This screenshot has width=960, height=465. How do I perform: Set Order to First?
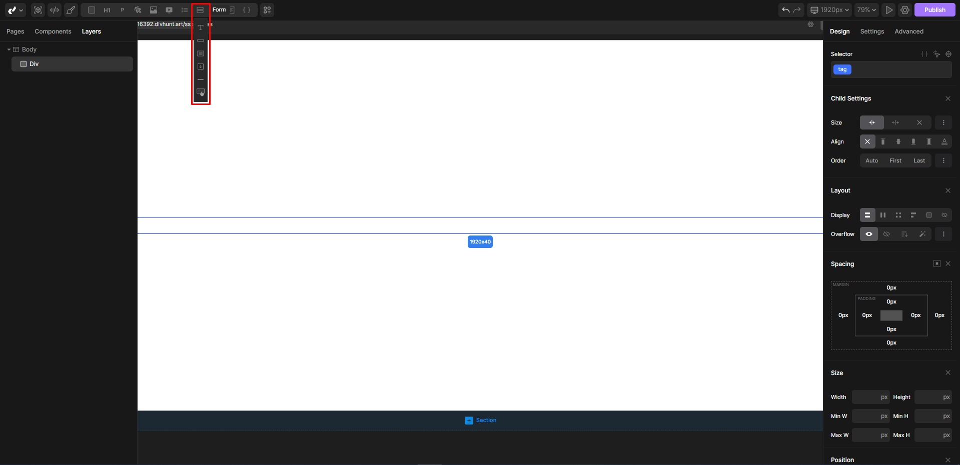point(895,160)
